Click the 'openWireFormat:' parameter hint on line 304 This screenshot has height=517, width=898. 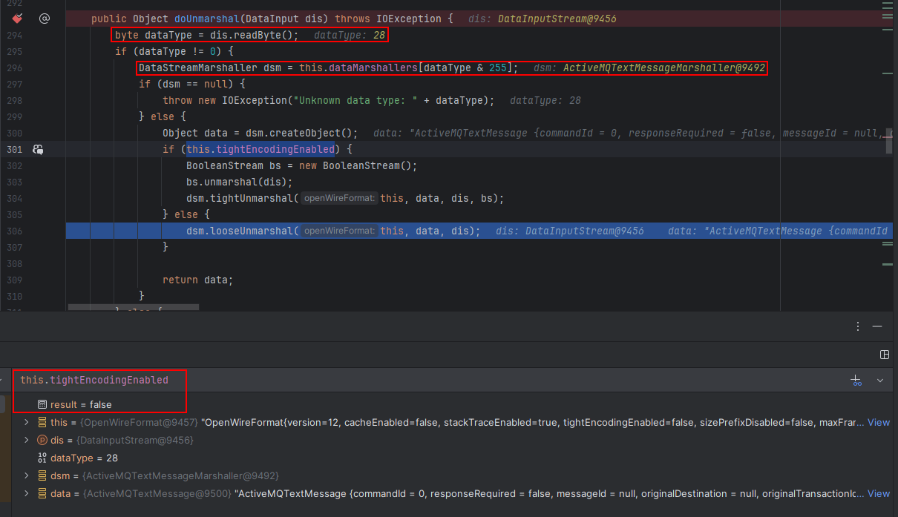tap(340, 198)
